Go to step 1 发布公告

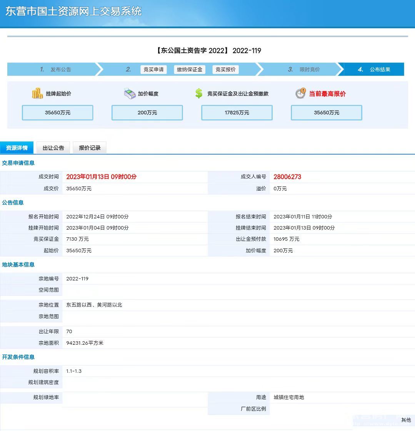click(x=56, y=69)
